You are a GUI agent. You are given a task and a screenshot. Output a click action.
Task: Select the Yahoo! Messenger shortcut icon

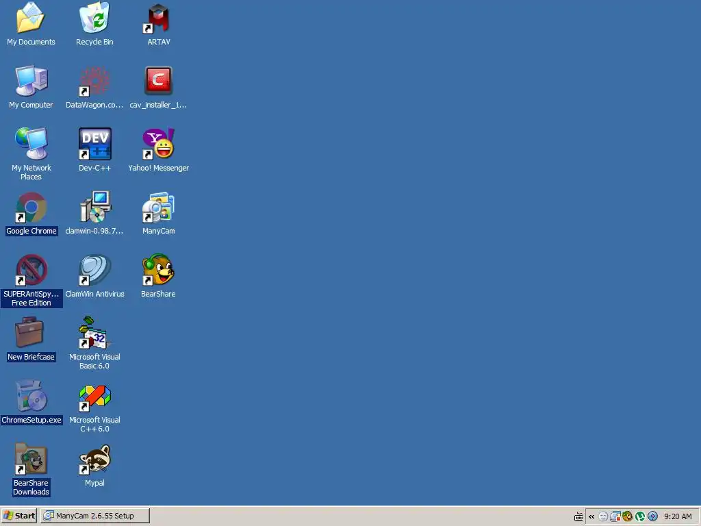(158, 144)
